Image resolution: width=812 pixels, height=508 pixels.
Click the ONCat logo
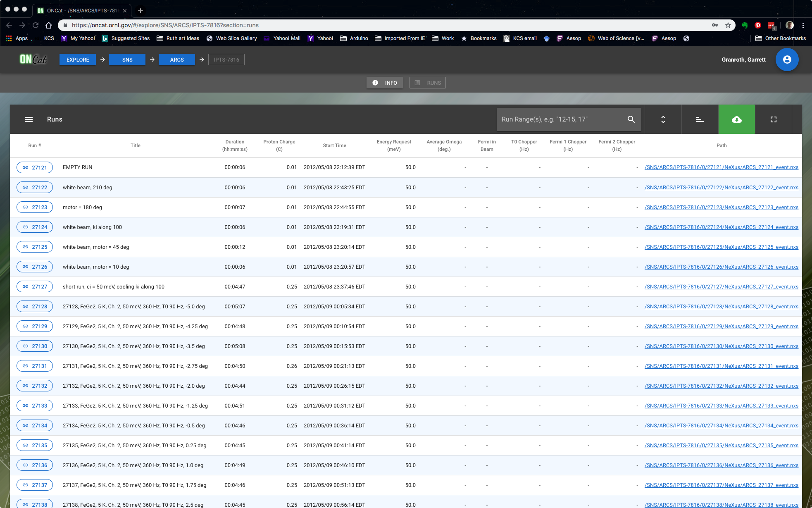(33, 60)
